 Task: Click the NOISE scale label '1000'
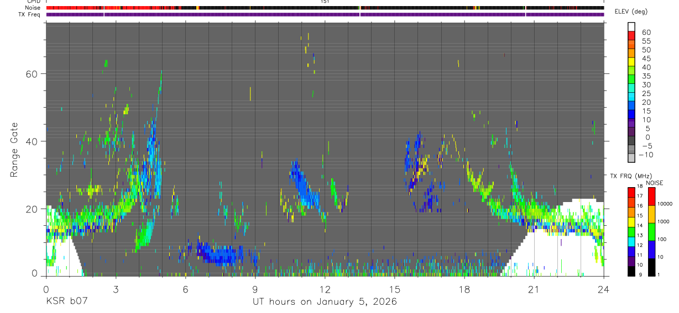click(664, 222)
